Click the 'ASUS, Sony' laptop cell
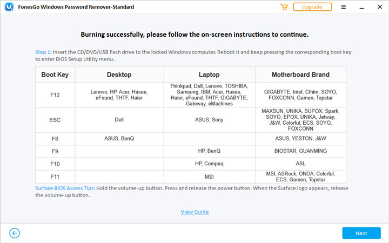The height and width of the screenshot is (243, 389). click(209, 120)
